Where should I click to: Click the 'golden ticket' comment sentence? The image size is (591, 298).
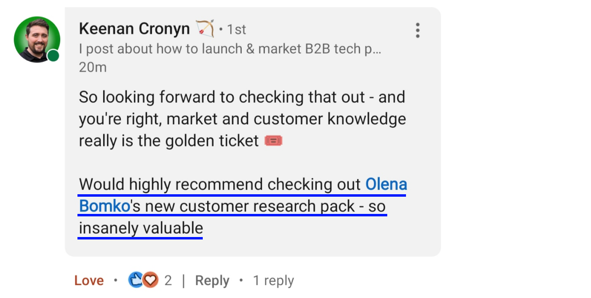pyautogui.click(x=169, y=141)
